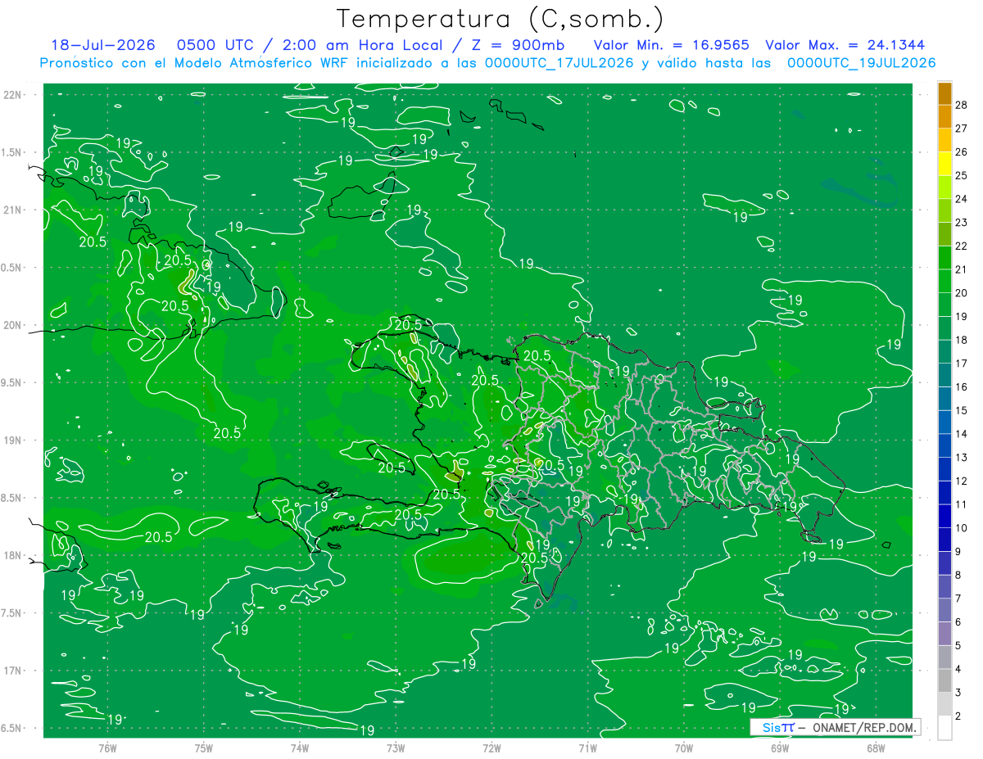Click the '21N' latitude axis label

tap(12, 210)
